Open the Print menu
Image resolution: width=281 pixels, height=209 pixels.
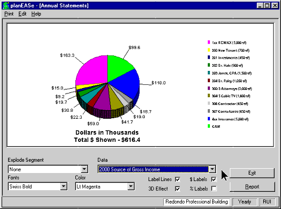point(9,14)
